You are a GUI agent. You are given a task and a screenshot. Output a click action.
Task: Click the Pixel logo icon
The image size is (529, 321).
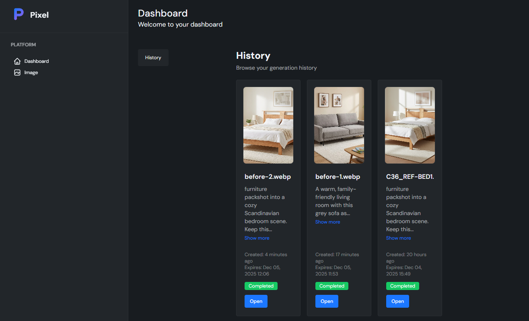[x=19, y=14]
